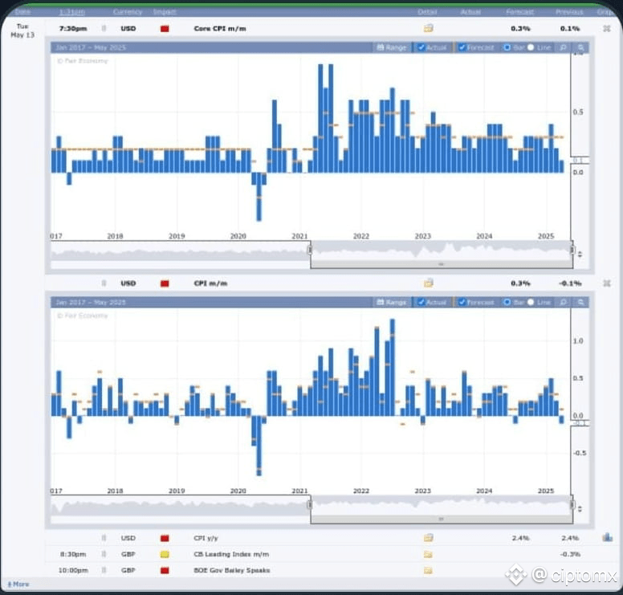Click right range handle on CPI m/m chart

(x=572, y=505)
